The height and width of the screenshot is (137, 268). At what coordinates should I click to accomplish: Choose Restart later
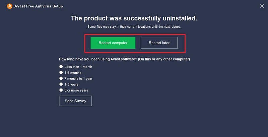tap(159, 43)
